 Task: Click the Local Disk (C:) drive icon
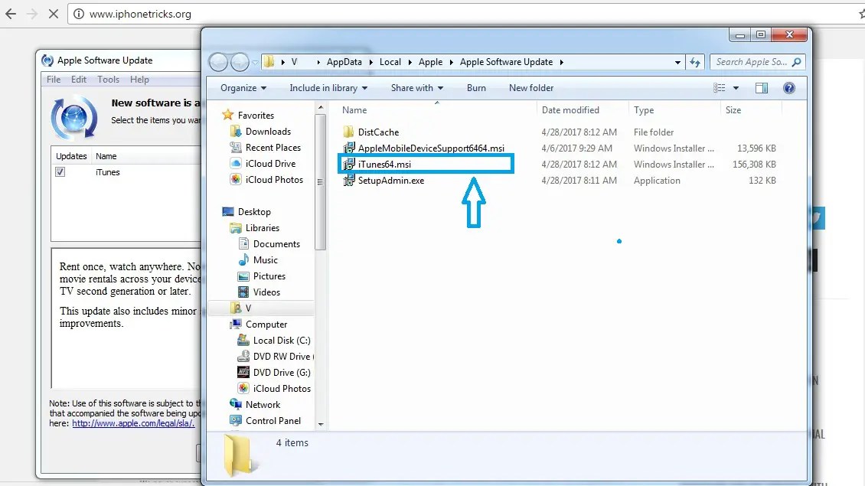pos(243,341)
